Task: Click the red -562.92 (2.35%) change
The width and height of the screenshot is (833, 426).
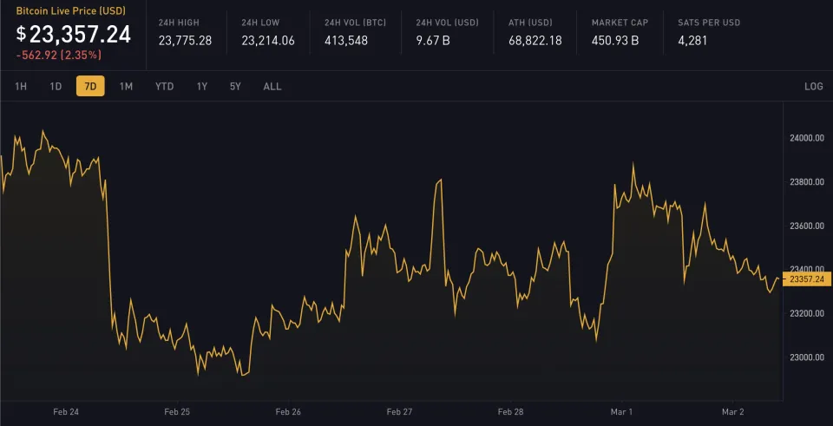Action: (58, 55)
